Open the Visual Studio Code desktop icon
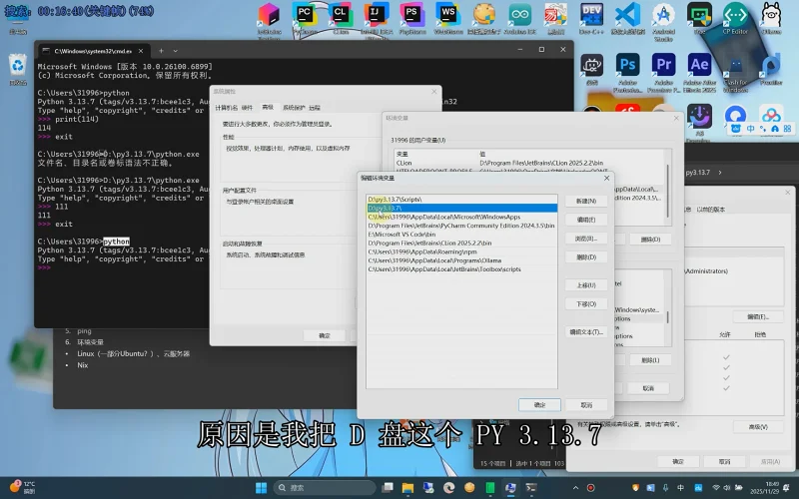The image size is (799, 499). [x=626, y=16]
